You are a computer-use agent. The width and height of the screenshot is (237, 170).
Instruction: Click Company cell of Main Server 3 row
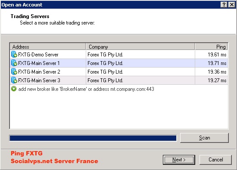[140, 80]
